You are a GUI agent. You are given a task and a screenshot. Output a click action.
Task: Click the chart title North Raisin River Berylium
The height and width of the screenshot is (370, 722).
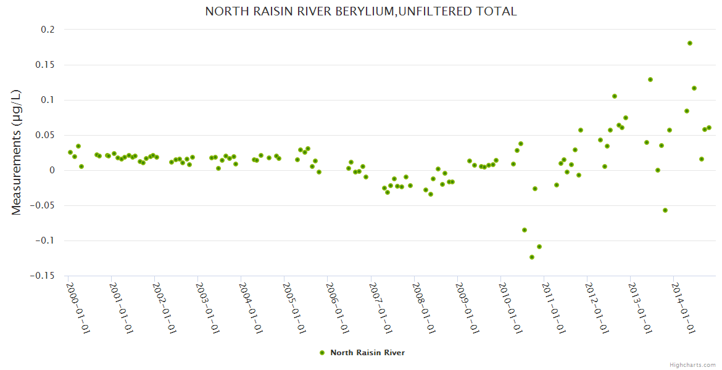pos(361,12)
